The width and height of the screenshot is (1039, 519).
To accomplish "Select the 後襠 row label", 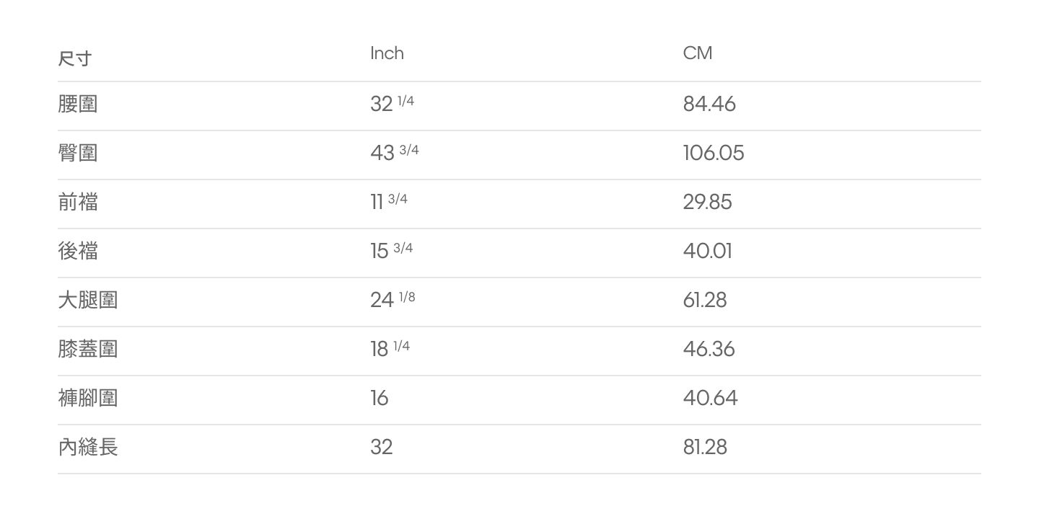I will click(78, 252).
